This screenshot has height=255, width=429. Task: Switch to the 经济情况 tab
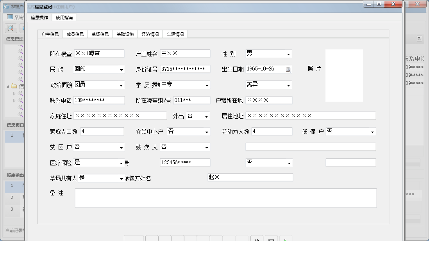tap(150, 34)
